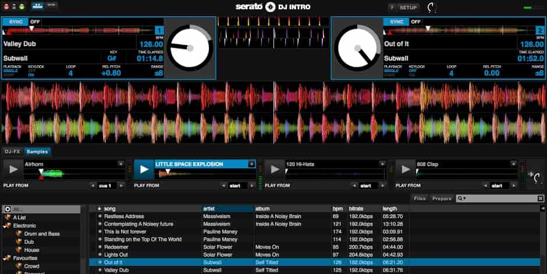Click the right deck virtual platter
The image size is (547, 274).
click(x=357, y=48)
